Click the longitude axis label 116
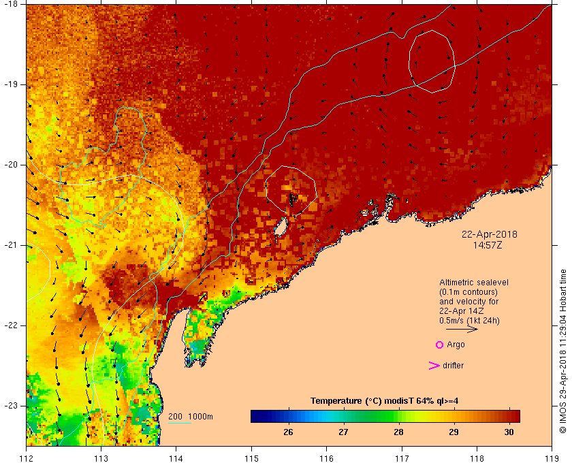 point(326,458)
